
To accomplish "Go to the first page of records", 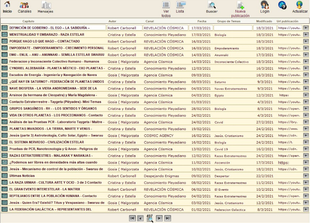I will click(x=132, y=218).
